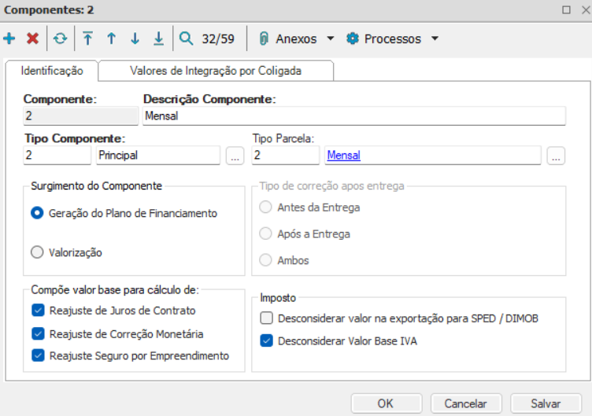Open Tipo Componente lookup ellipsis button
Screen dimensions: 592x416
tap(235, 156)
